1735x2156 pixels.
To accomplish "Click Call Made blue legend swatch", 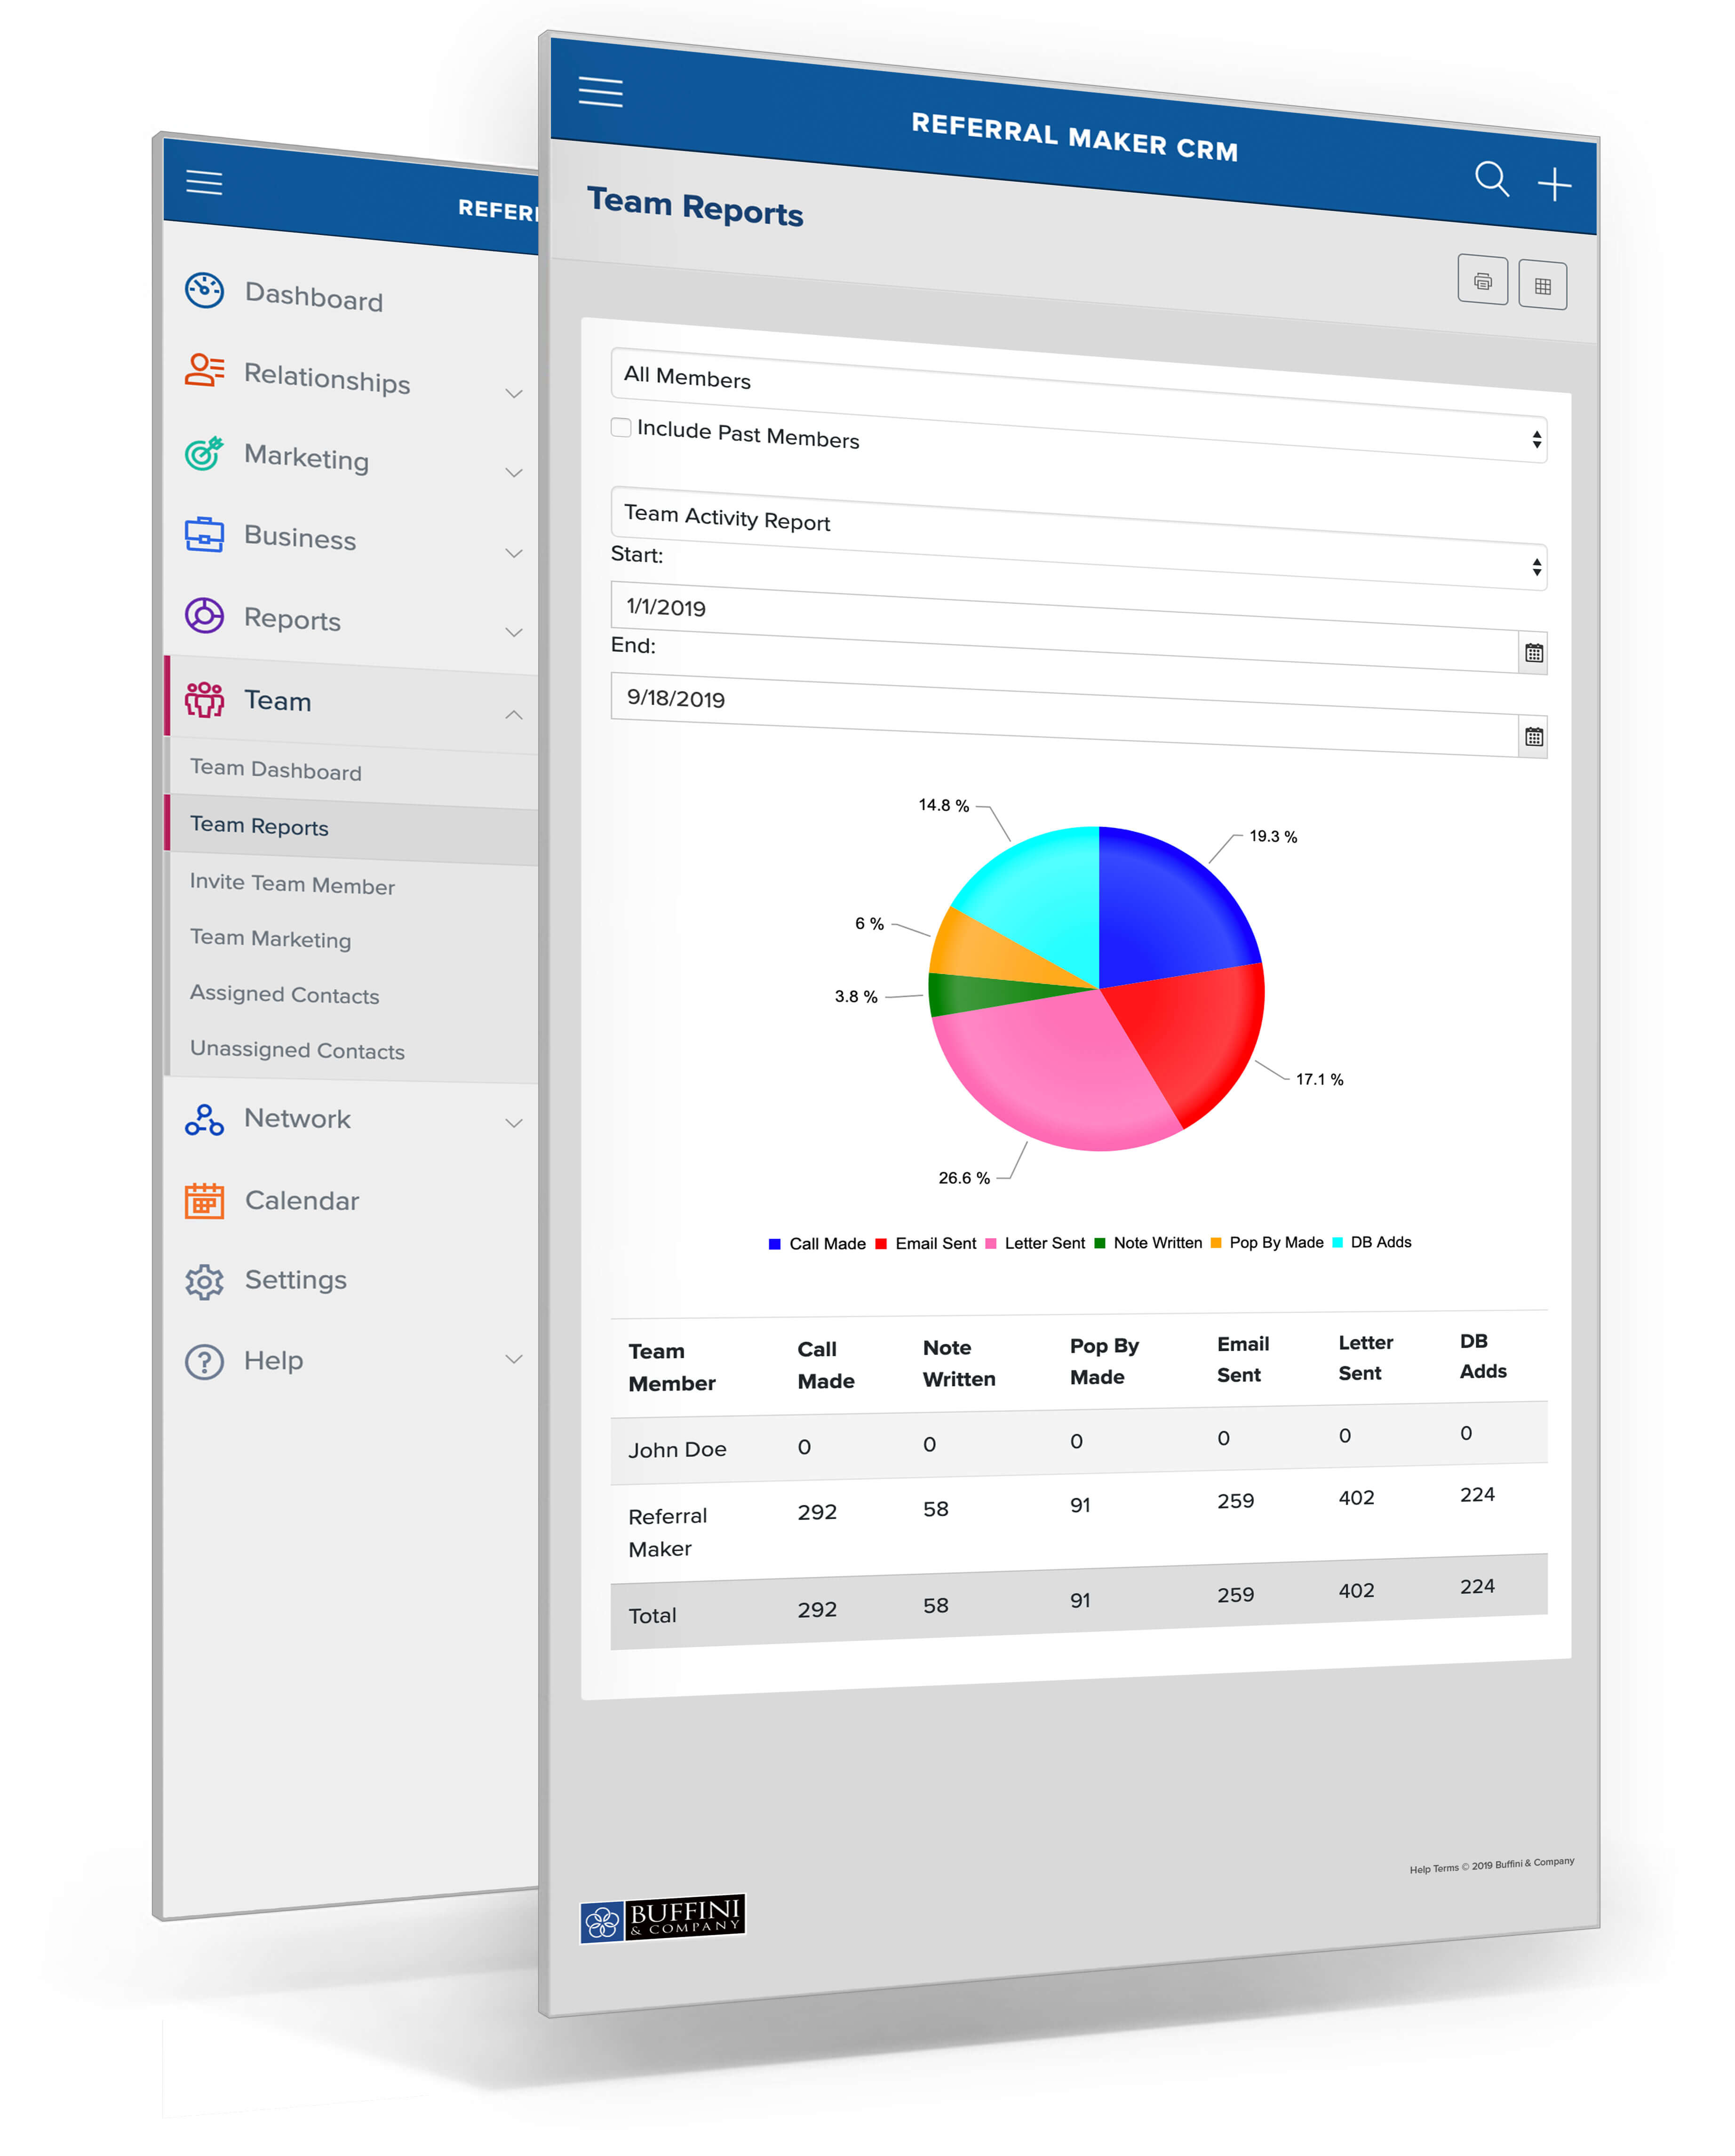I will pos(774,1244).
